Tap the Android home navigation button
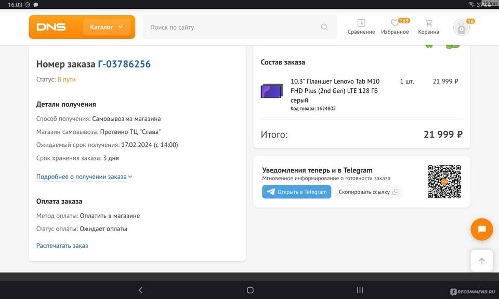The height and width of the screenshot is (299, 499). [250, 290]
